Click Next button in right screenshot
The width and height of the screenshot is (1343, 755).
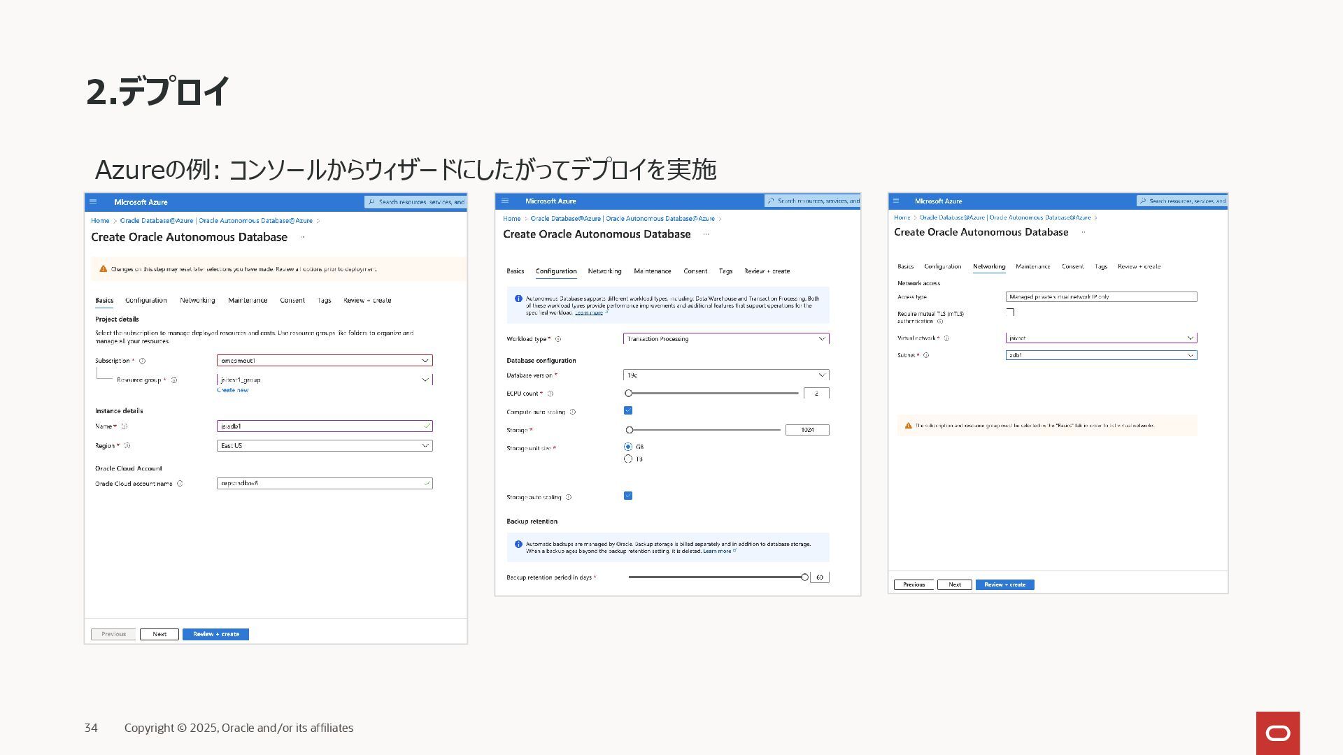[x=955, y=585]
